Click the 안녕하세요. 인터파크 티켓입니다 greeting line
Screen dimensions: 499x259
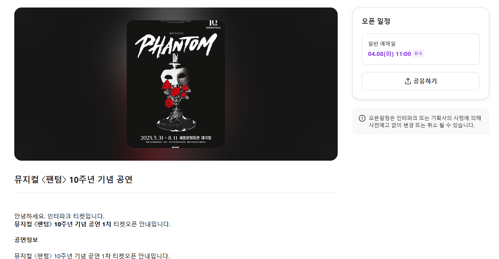point(59,216)
